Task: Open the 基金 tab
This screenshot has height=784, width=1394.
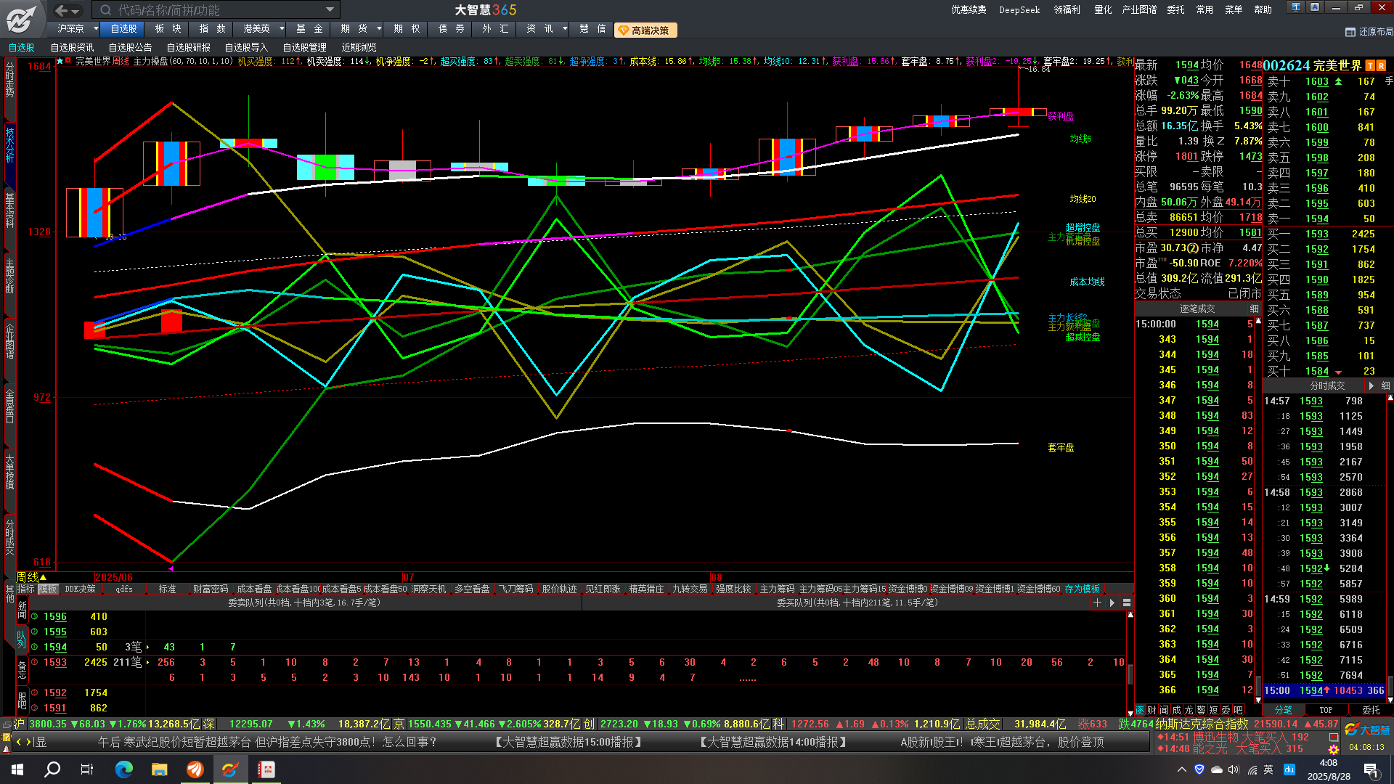Action: click(x=309, y=29)
